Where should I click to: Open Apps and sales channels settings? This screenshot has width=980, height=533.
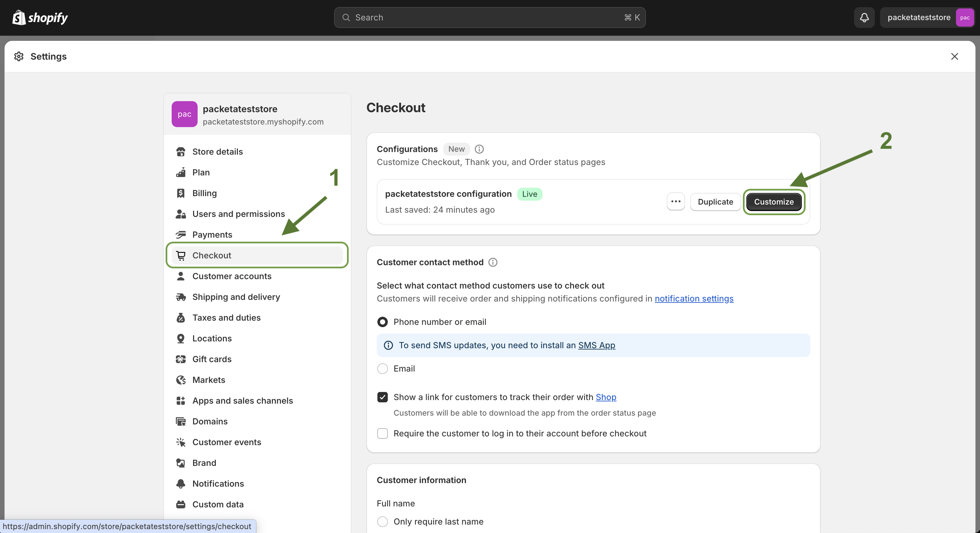click(257, 401)
